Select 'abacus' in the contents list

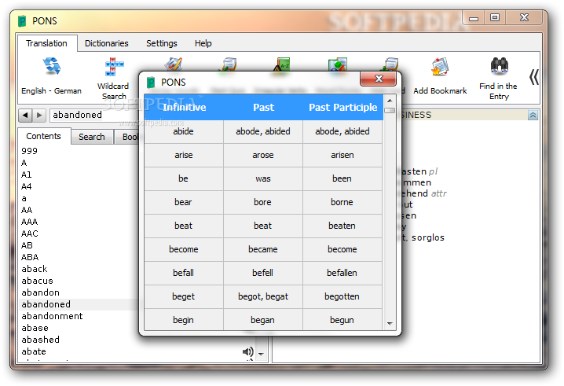click(x=37, y=281)
